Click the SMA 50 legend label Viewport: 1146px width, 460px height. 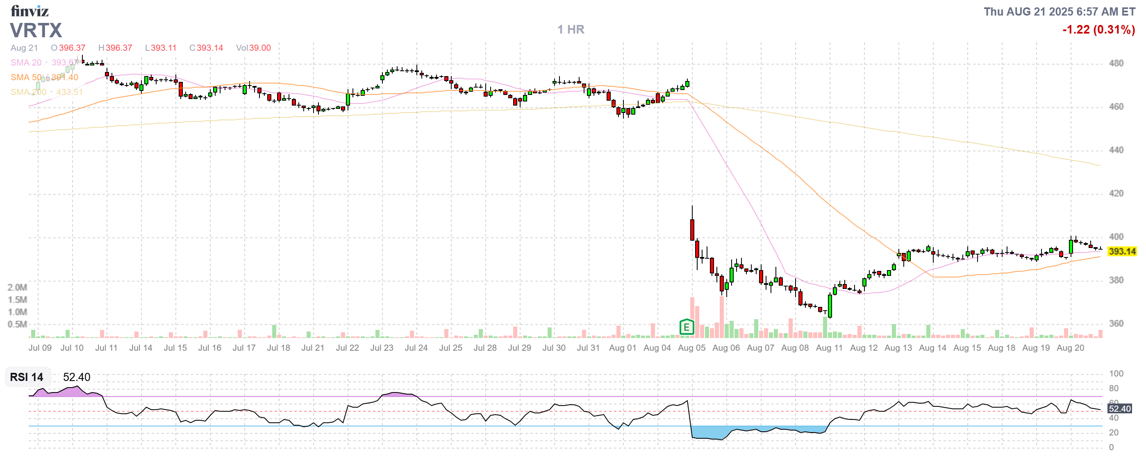click(x=26, y=77)
